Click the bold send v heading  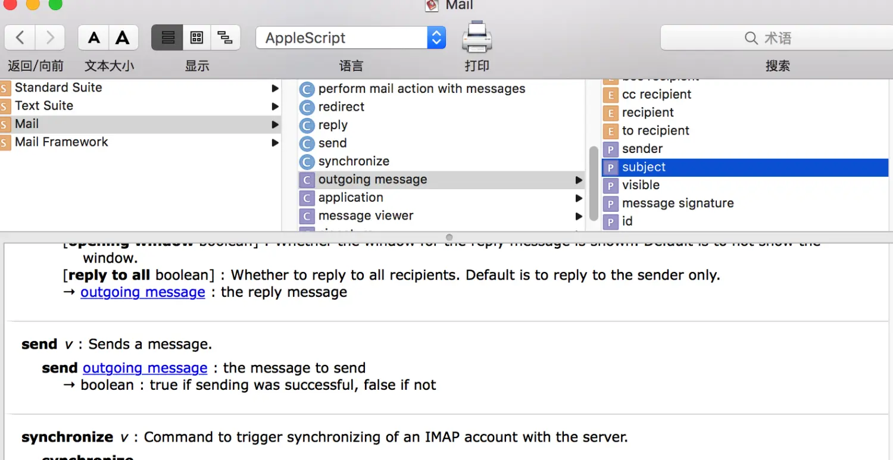pyautogui.click(x=39, y=345)
